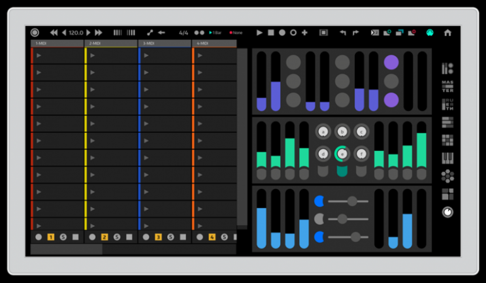The height and width of the screenshot is (283, 486).
Task: Click the plus icon in the transport bar
Action: click(304, 33)
